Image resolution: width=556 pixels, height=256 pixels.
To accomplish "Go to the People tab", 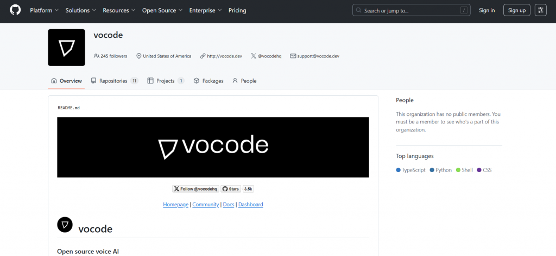I will coord(244,81).
